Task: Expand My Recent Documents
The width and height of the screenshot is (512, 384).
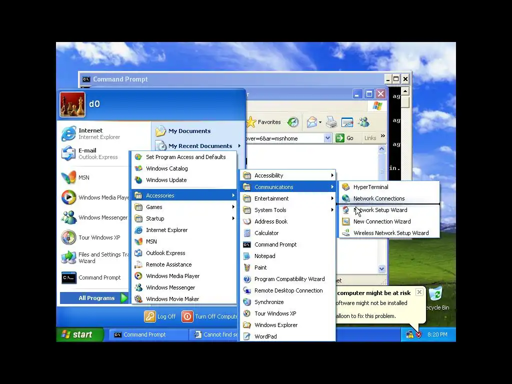Action: tap(198, 146)
